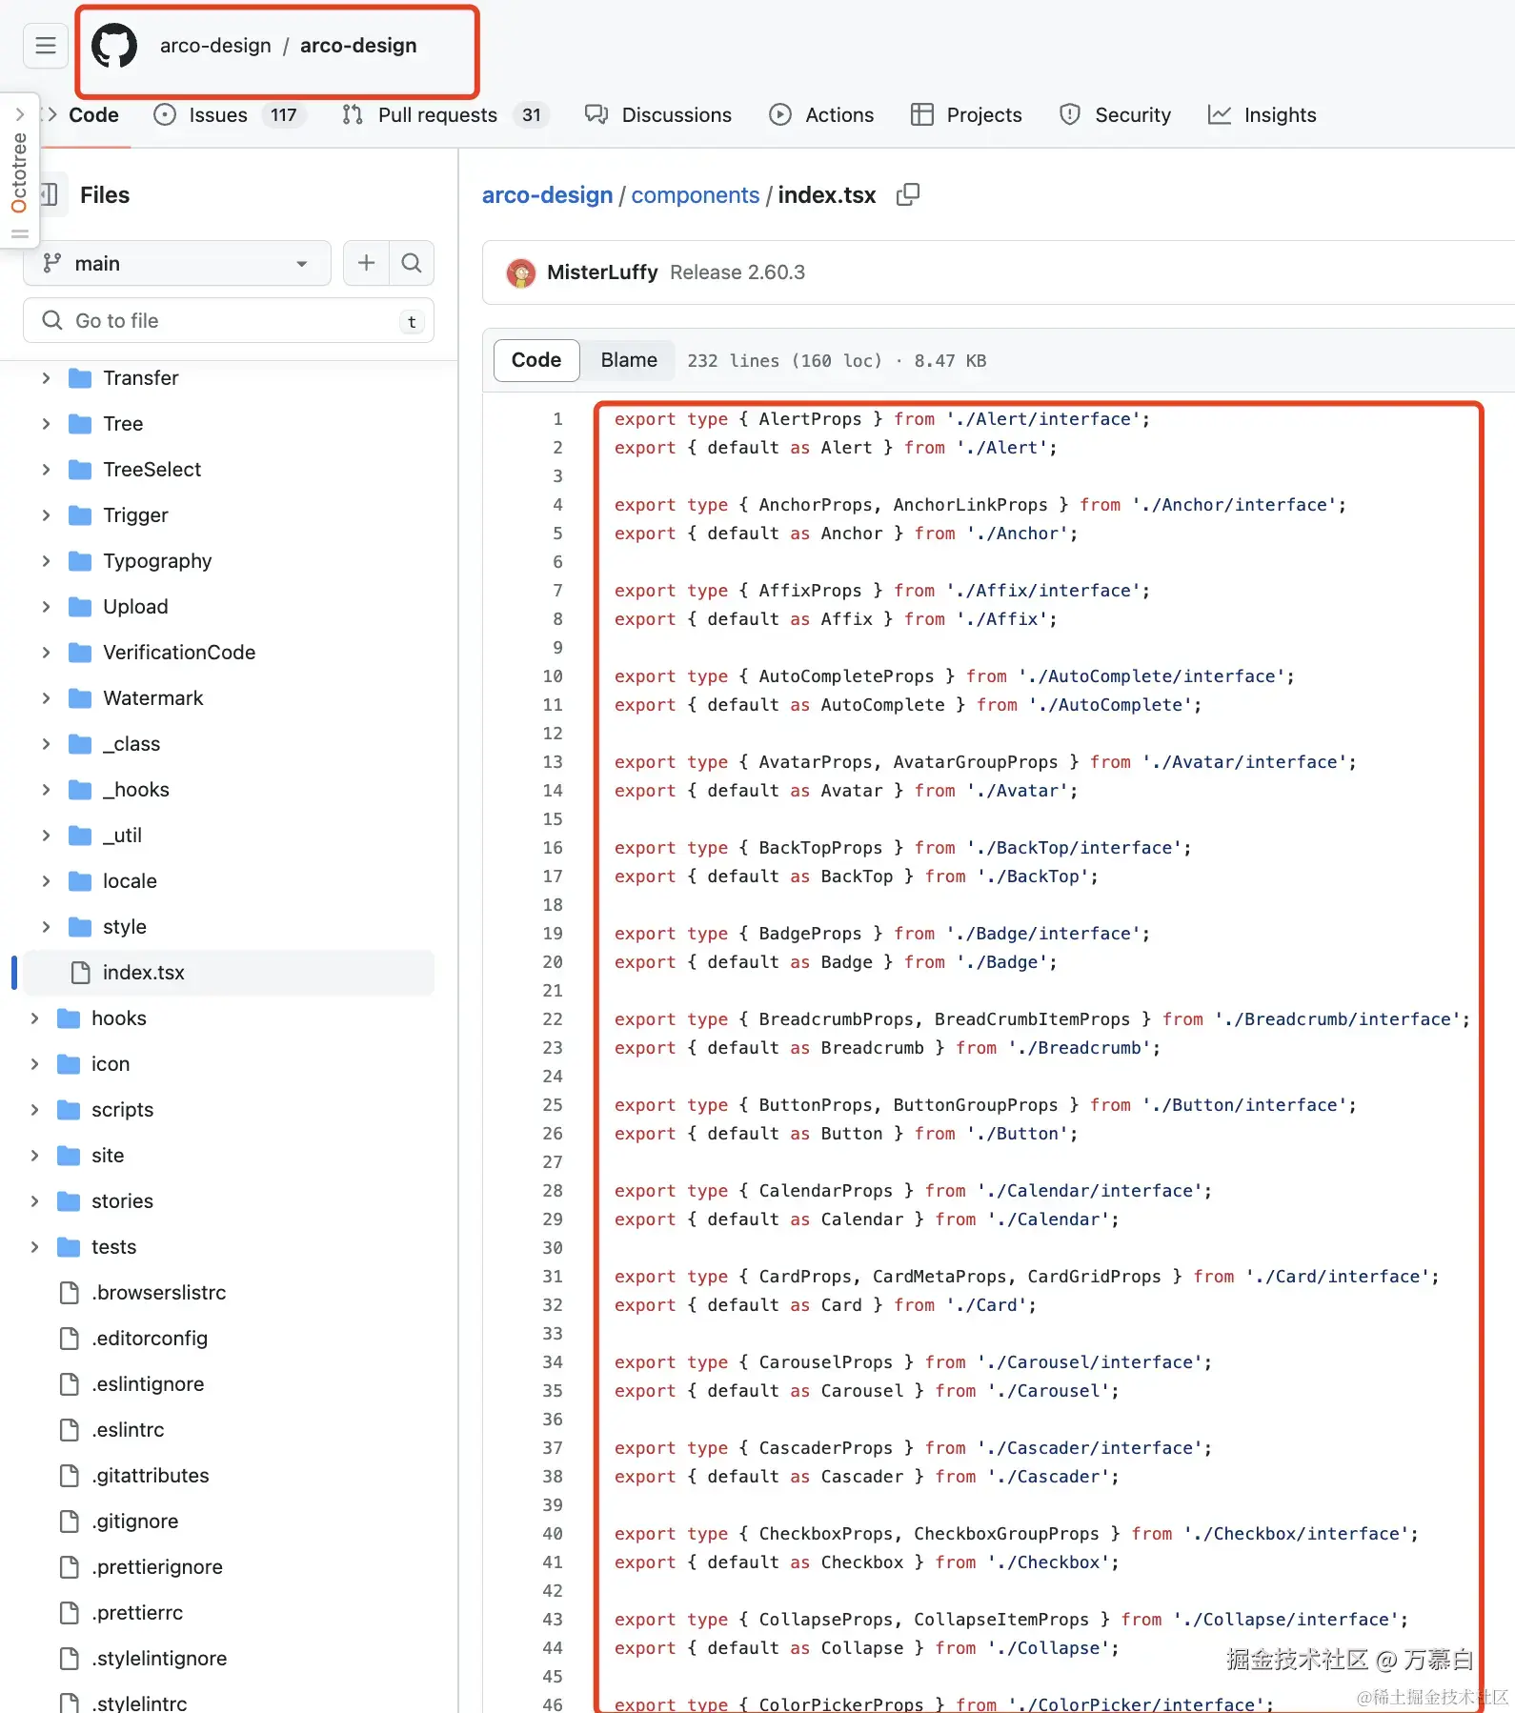Switch to Blame view

pos(629,360)
